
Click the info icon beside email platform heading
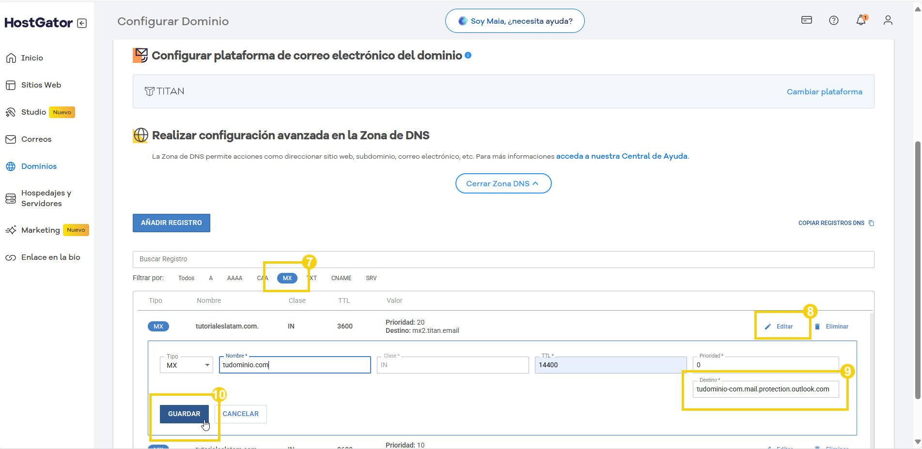click(x=468, y=55)
